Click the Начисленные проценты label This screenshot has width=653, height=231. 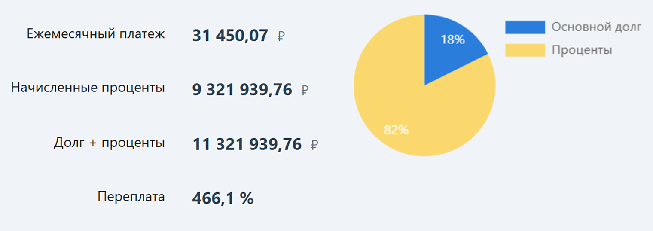tap(88, 88)
